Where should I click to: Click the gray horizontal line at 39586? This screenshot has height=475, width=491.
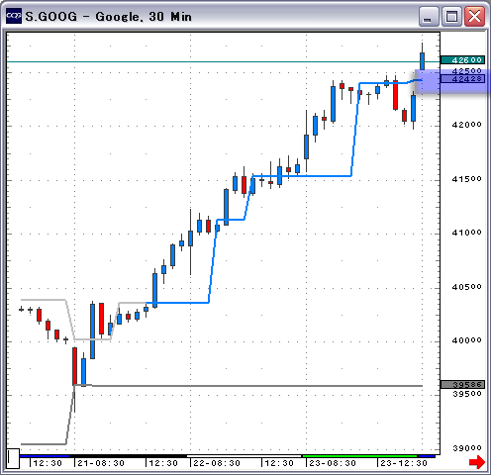[x=248, y=386]
